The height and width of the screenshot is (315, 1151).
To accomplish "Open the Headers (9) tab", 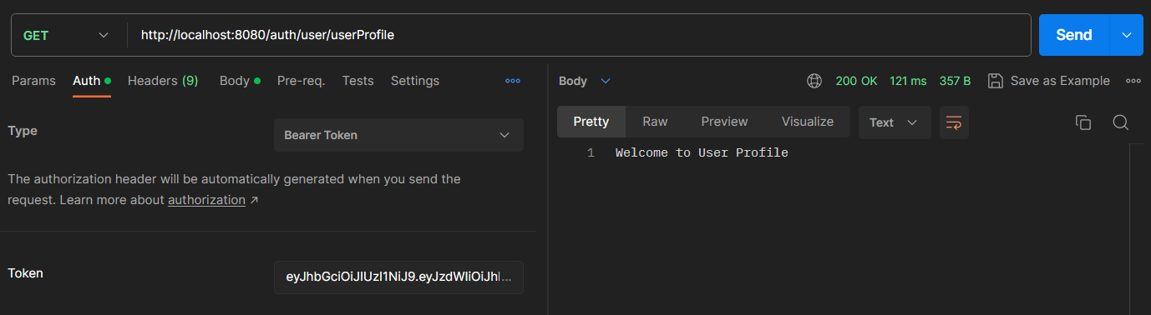I will click(x=163, y=81).
